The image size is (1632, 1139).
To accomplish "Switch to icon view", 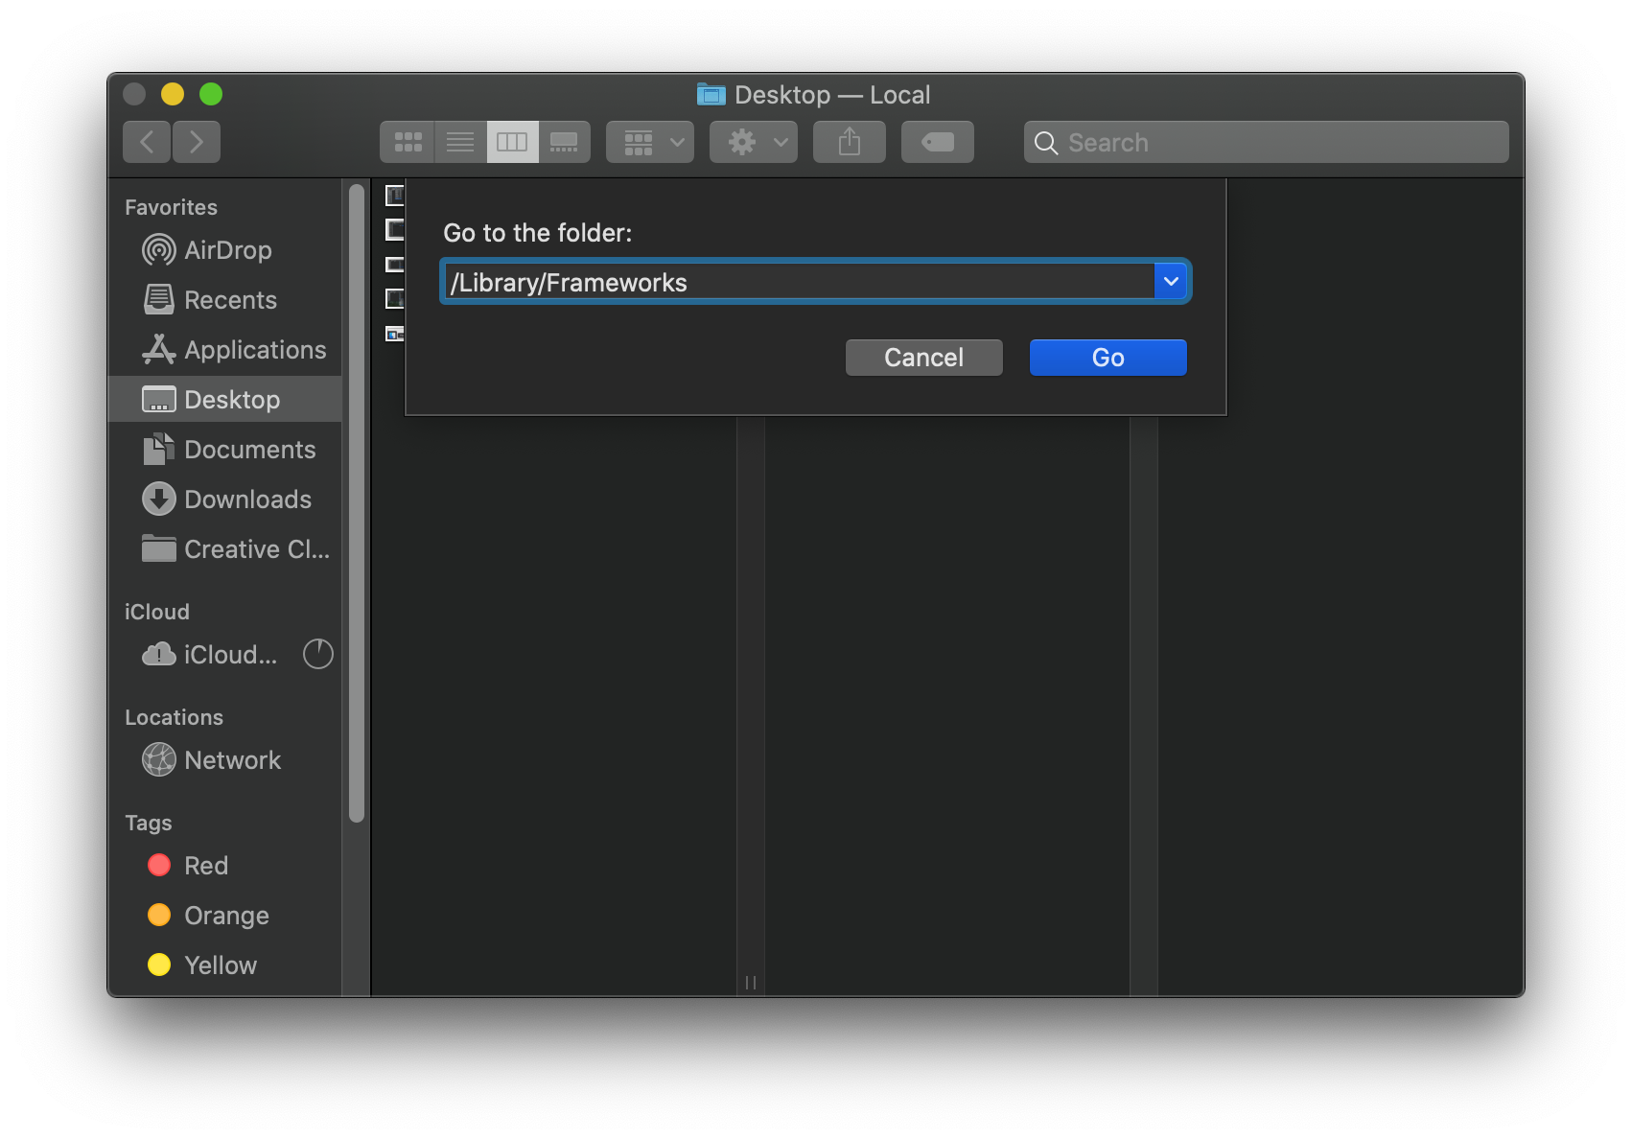I will 408,142.
